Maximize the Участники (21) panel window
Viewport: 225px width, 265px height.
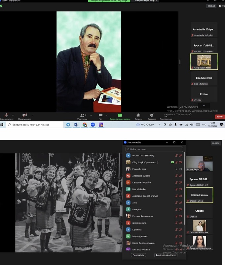174,142
